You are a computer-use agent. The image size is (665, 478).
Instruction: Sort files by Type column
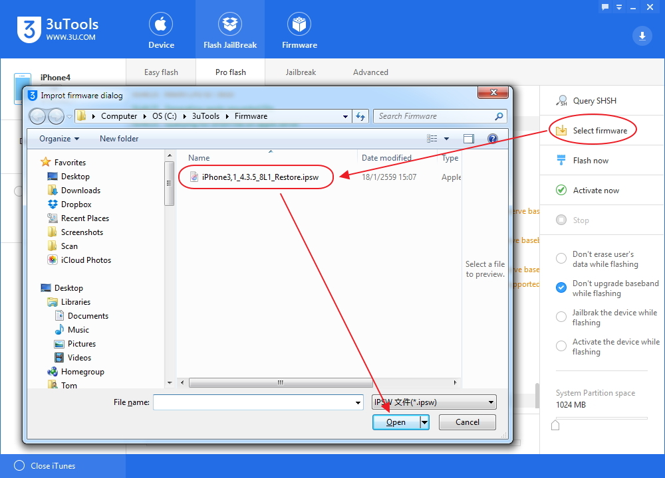(450, 157)
